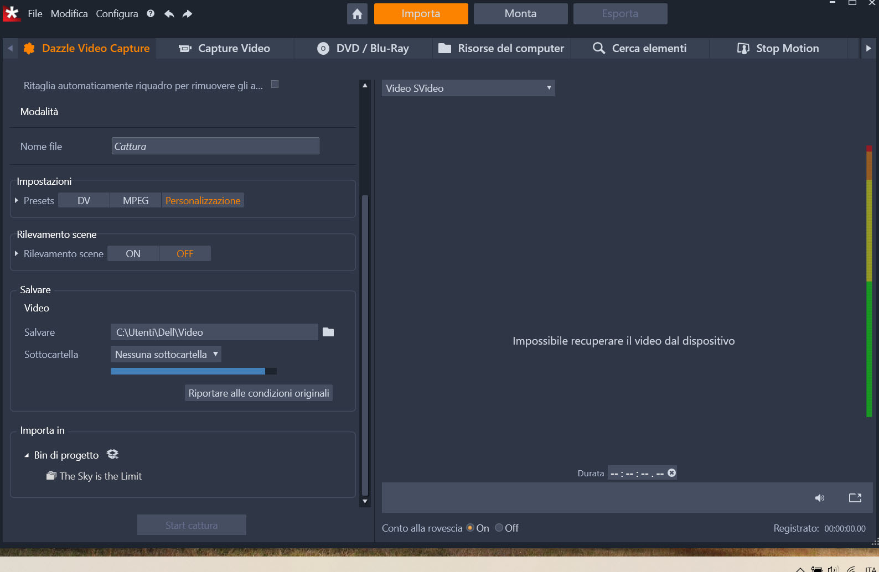Click the ITA language indicator
The height and width of the screenshot is (572, 879).
click(x=870, y=569)
